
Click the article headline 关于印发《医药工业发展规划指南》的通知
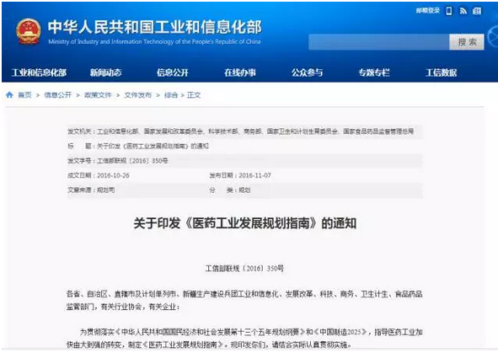tap(244, 223)
